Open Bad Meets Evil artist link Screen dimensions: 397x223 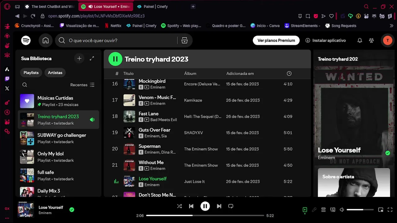pyautogui.click(x=163, y=120)
